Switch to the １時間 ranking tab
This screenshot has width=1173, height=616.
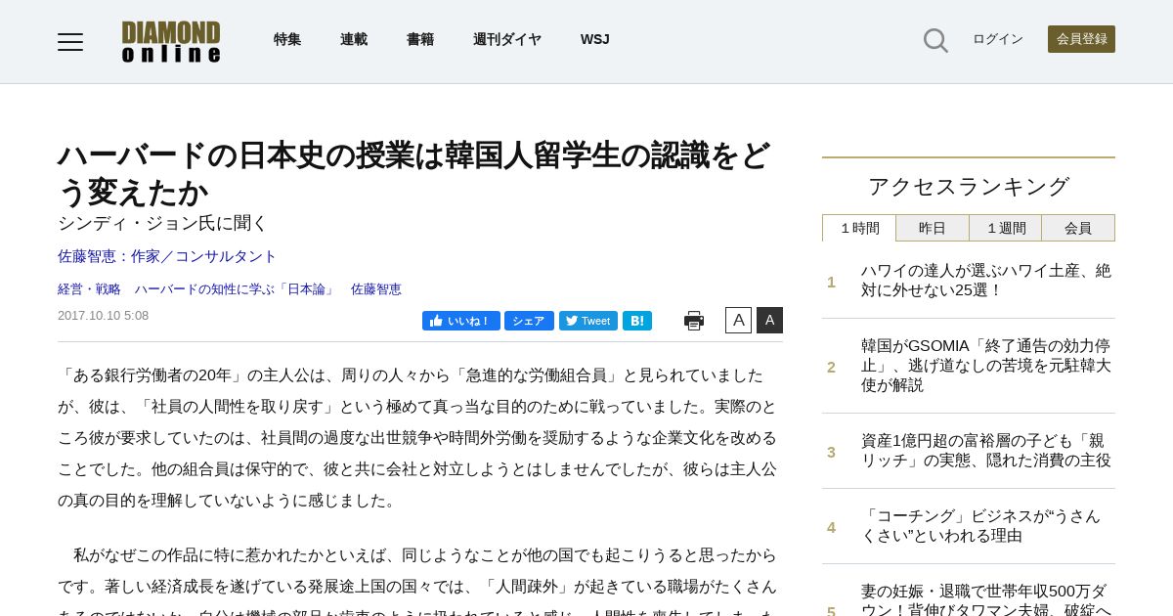click(x=859, y=228)
